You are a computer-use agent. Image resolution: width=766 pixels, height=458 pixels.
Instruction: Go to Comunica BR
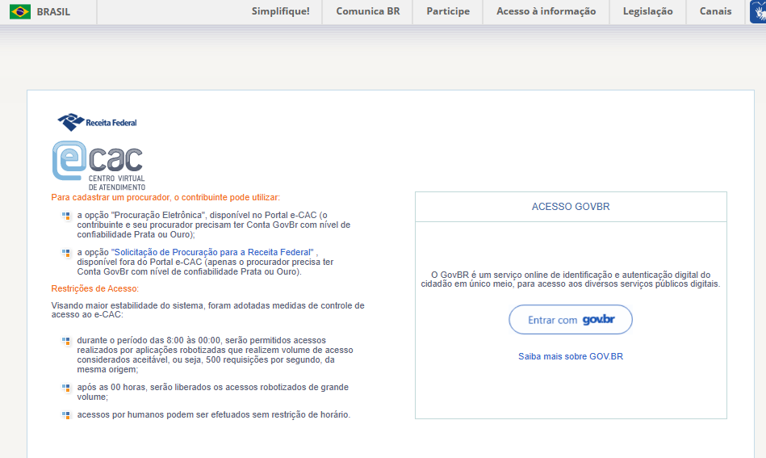[x=368, y=11]
